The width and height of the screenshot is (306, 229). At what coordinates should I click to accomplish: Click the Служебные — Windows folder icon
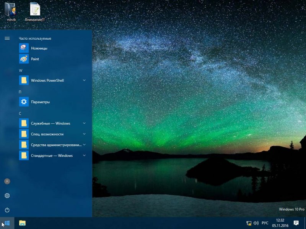[x=24, y=123]
